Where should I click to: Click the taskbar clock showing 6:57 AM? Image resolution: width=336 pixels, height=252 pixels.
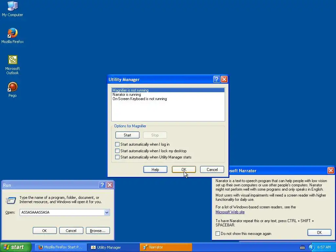click(x=324, y=247)
